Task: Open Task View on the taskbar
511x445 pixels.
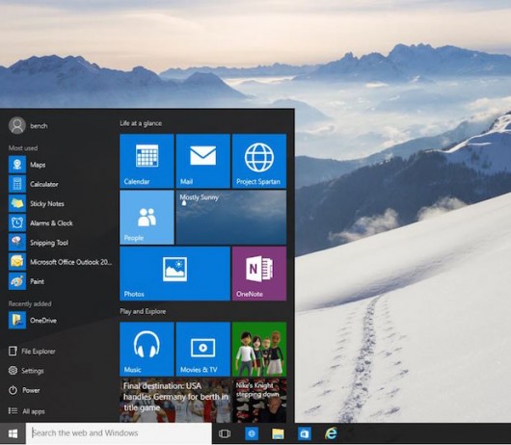Action: point(225,433)
